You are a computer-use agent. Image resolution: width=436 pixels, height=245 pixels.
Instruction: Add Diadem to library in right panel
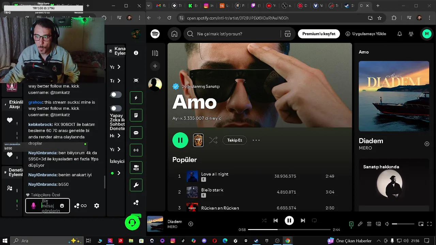click(x=427, y=144)
